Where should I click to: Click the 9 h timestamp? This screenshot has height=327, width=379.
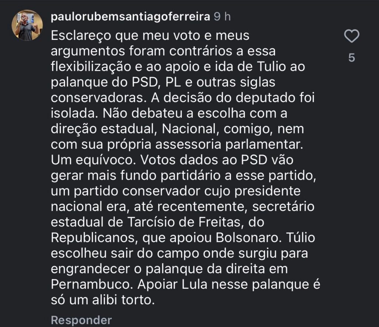(222, 17)
